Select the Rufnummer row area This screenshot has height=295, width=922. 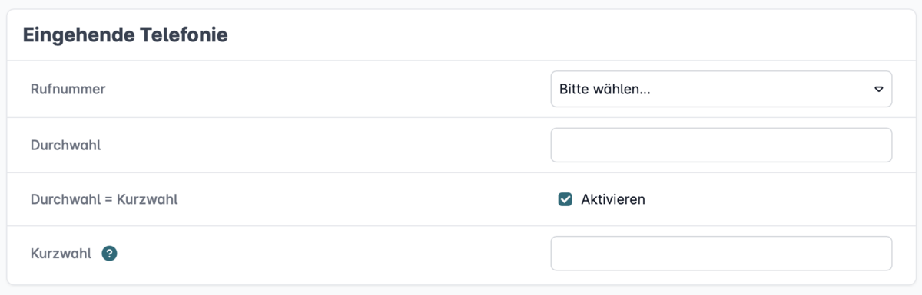point(461,89)
